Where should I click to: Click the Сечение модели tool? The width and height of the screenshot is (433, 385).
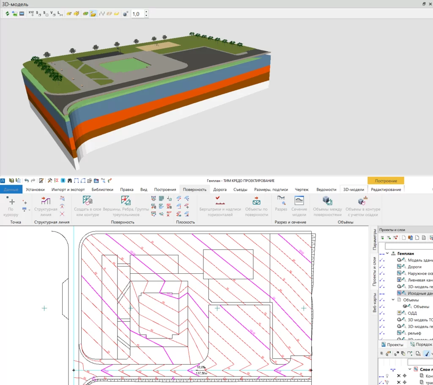299,207
